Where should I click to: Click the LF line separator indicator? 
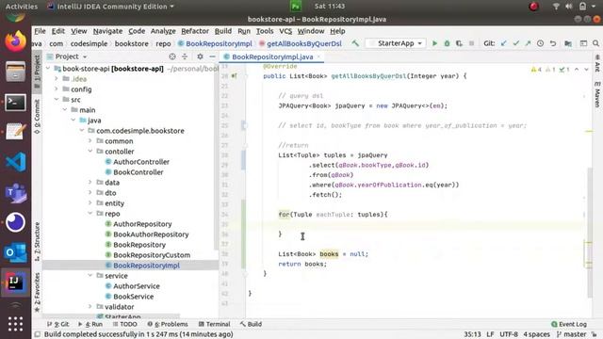pyautogui.click(x=490, y=334)
